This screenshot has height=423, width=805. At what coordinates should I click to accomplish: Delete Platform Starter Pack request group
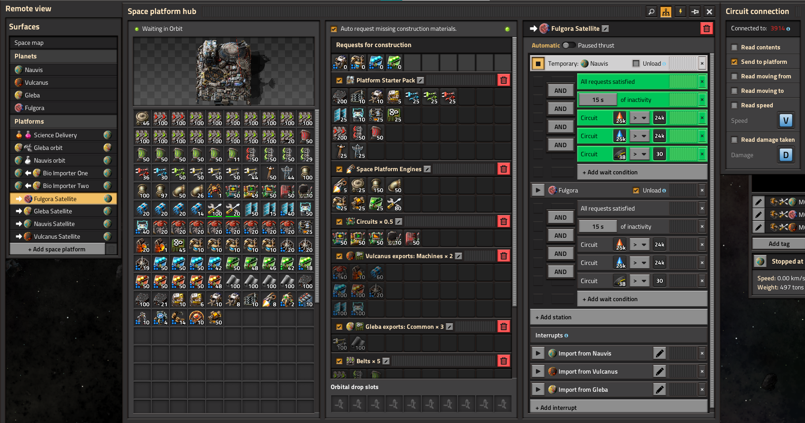[x=503, y=80]
